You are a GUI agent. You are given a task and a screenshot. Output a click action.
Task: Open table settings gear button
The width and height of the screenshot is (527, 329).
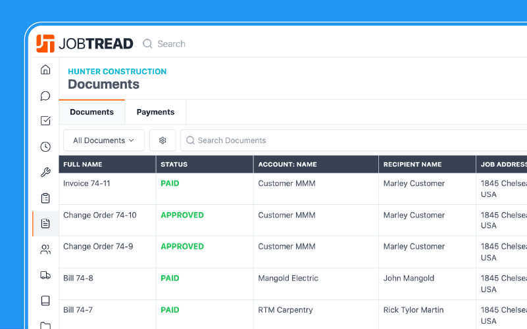pos(163,141)
